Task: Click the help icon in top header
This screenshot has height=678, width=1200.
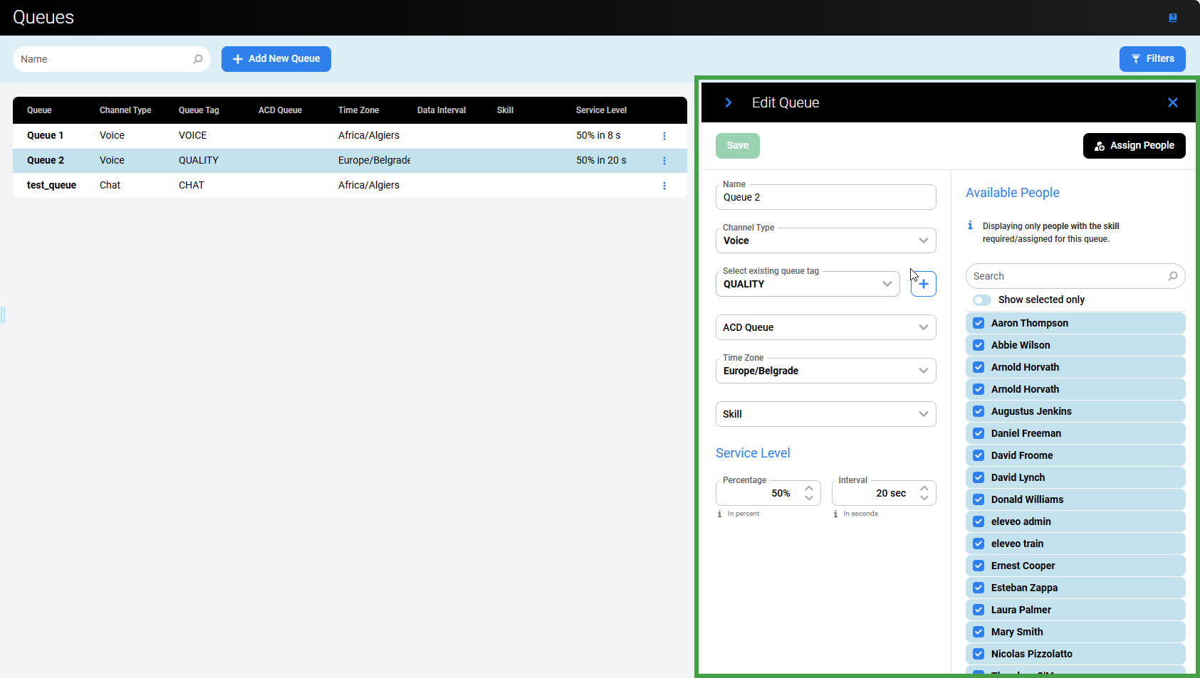Action: pyautogui.click(x=1173, y=18)
